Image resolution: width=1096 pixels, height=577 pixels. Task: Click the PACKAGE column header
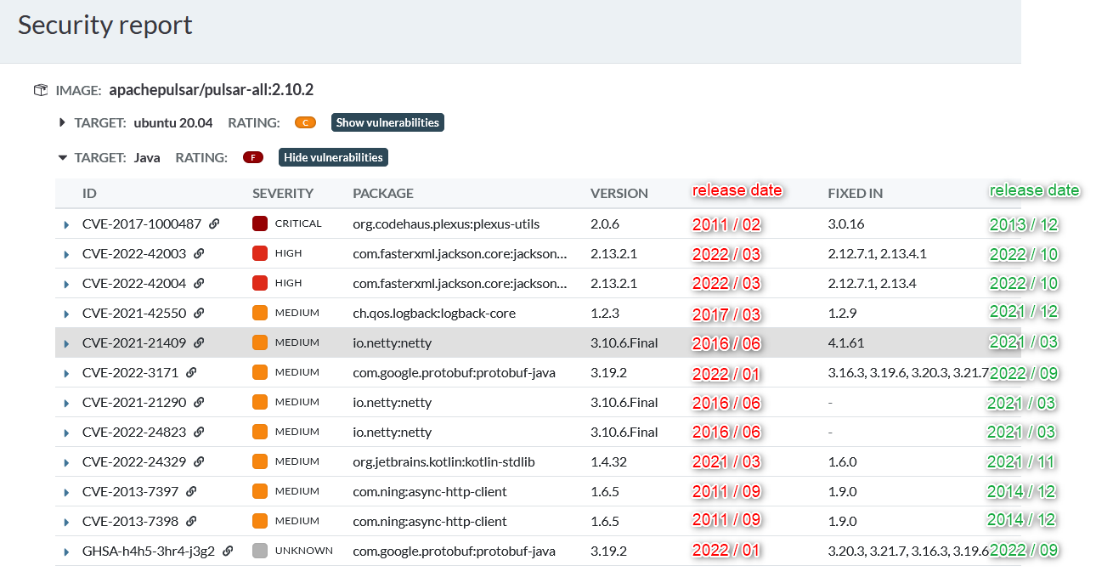click(x=383, y=193)
